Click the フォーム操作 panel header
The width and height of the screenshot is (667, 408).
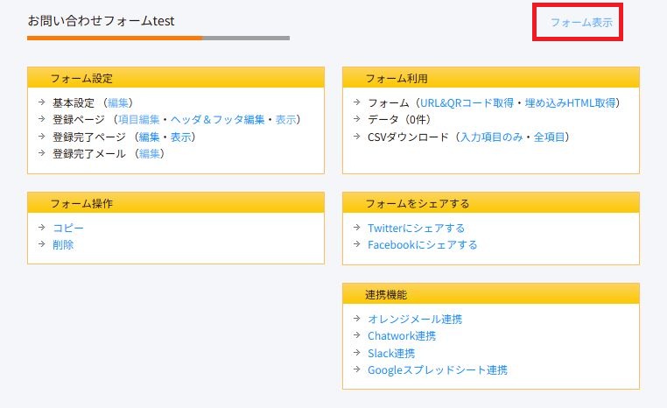pos(176,203)
